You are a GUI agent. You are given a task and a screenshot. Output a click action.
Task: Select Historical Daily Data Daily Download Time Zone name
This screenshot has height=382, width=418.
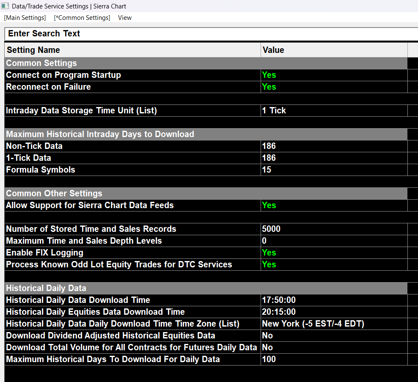tap(133, 324)
